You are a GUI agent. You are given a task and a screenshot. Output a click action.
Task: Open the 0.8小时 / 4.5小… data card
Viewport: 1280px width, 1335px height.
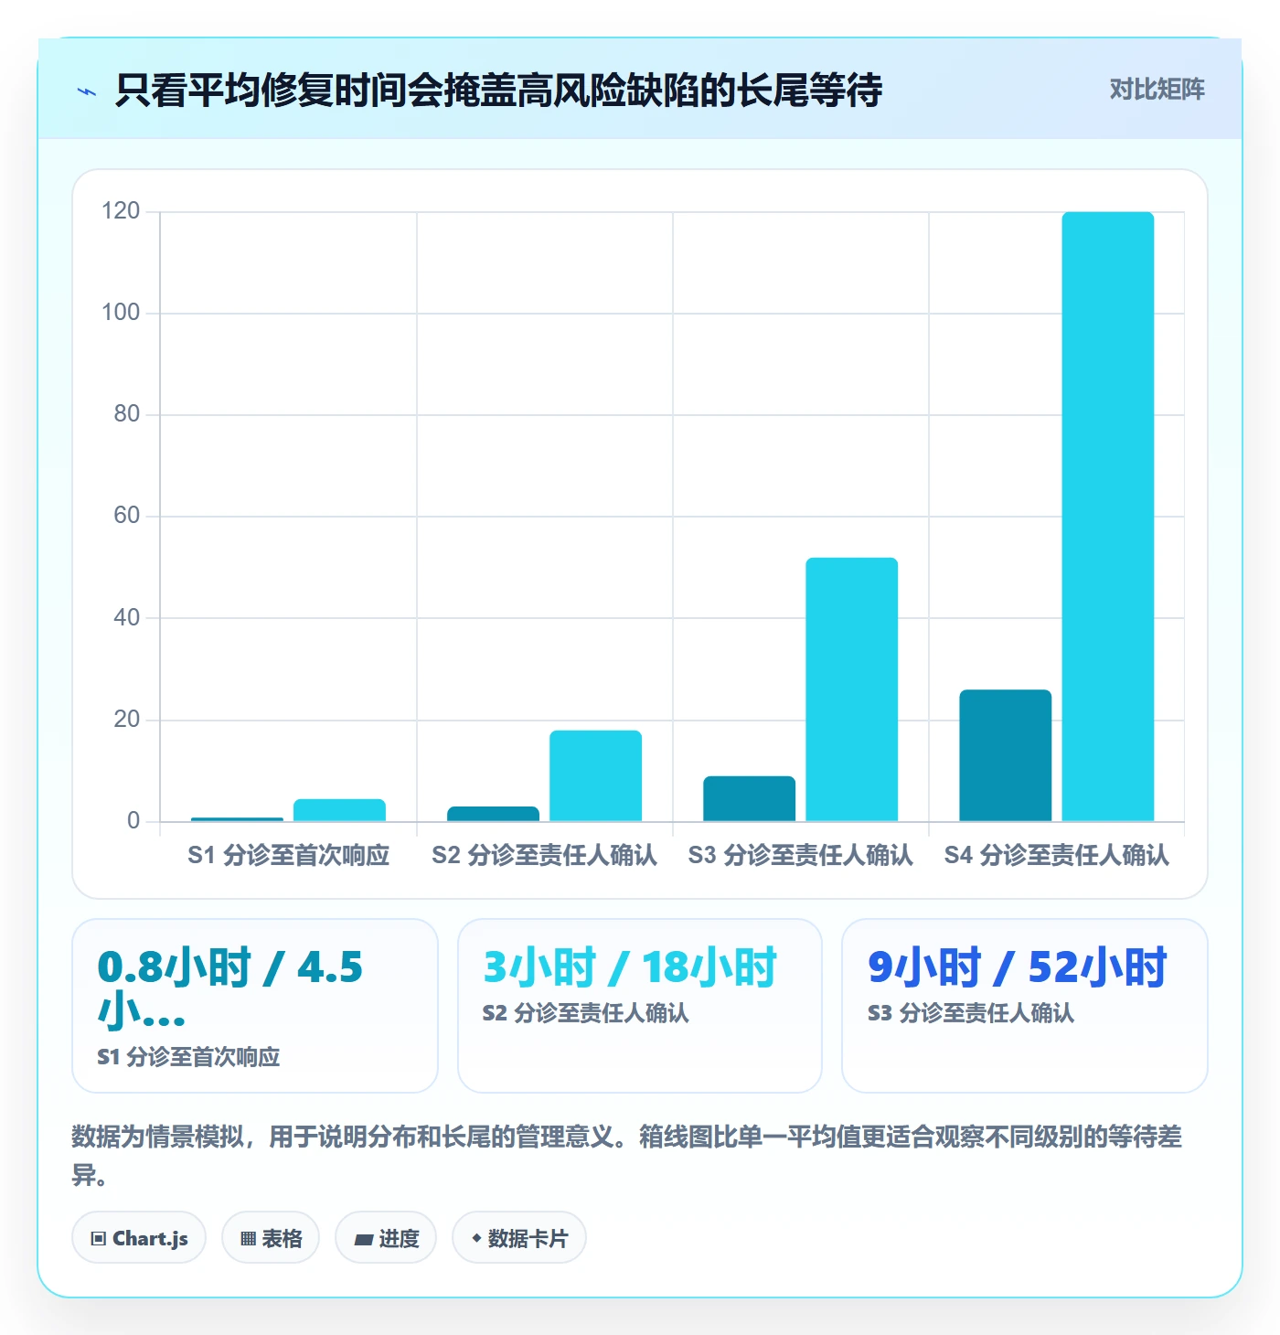pos(255,1006)
